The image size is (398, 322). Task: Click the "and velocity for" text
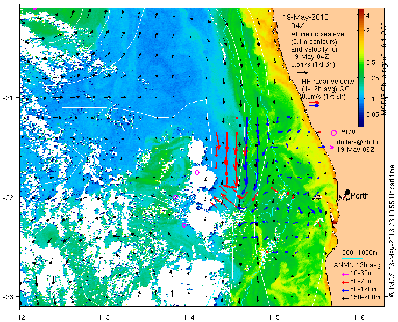(x=315, y=49)
